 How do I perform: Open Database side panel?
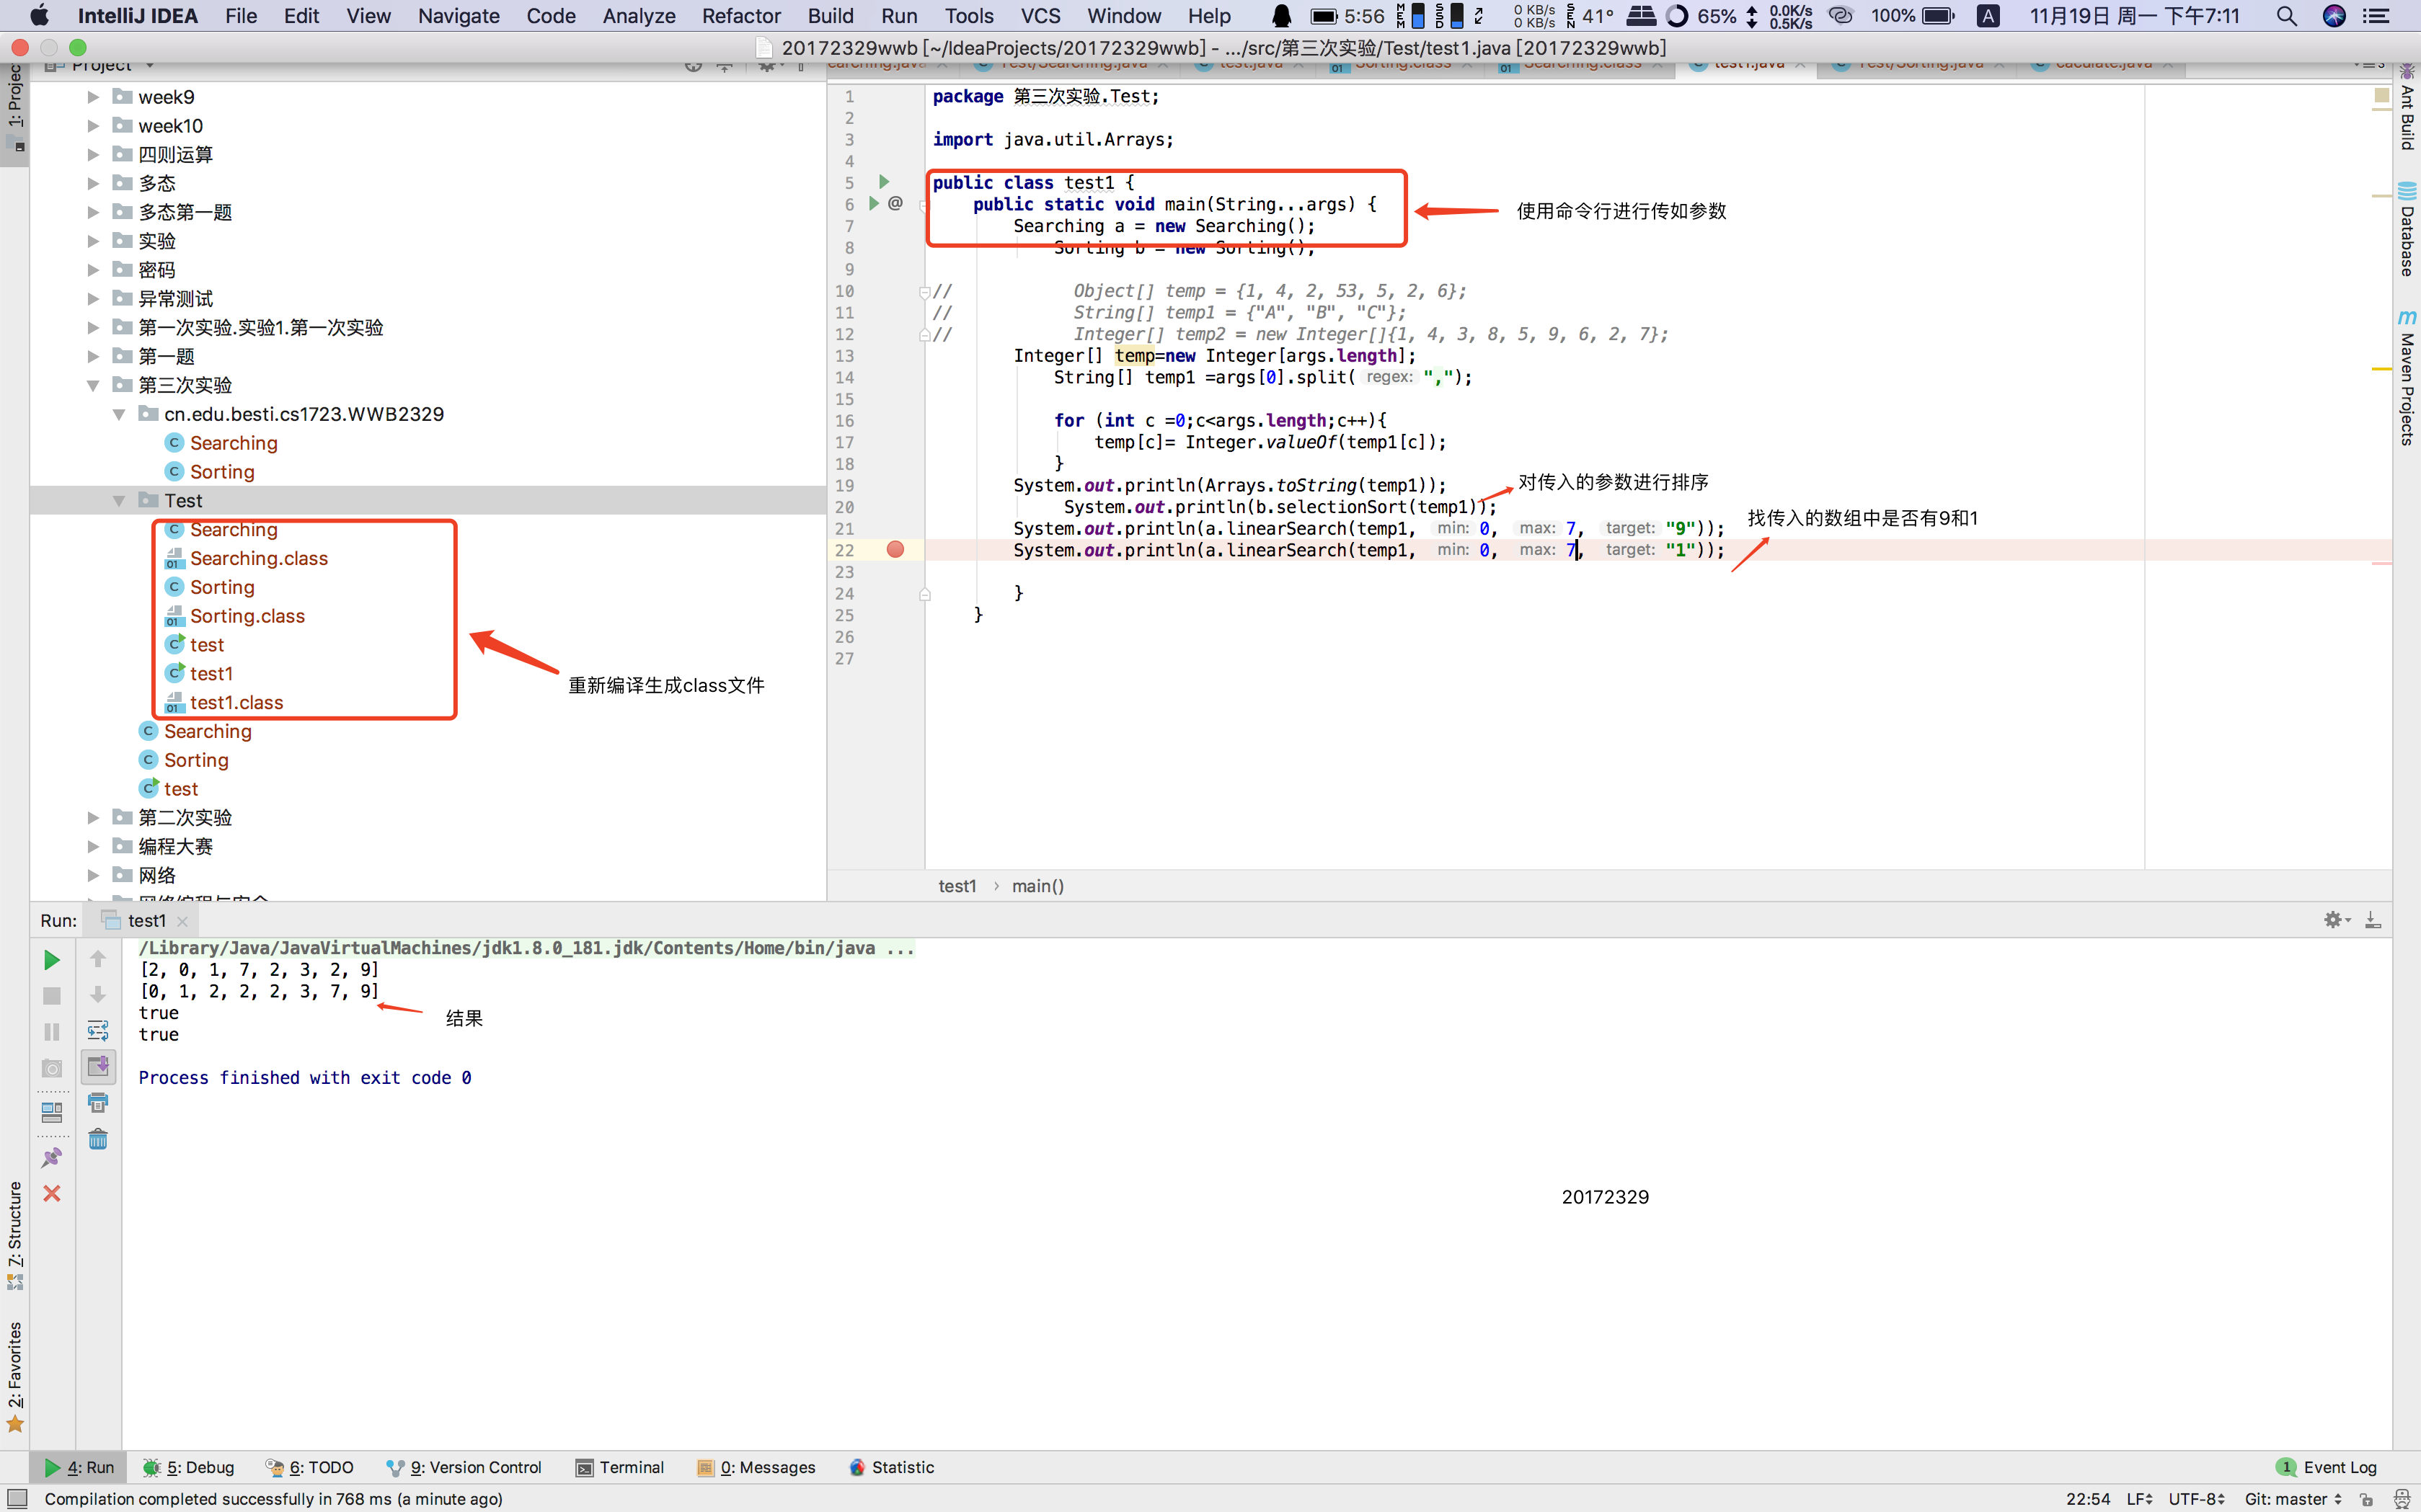(2407, 230)
